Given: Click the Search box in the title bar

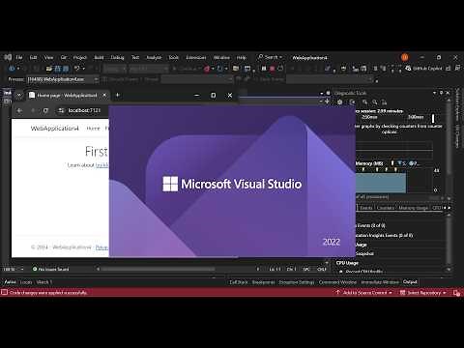Looking at the screenshot, I should tap(270, 57).
